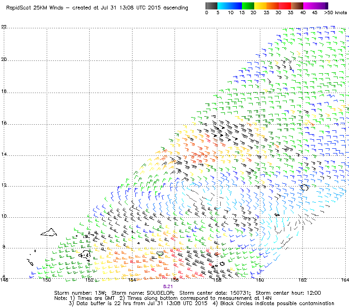Click the red 30-35 knots legend swatch
The height and width of the screenshot is (307, 349).
coord(285,6)
